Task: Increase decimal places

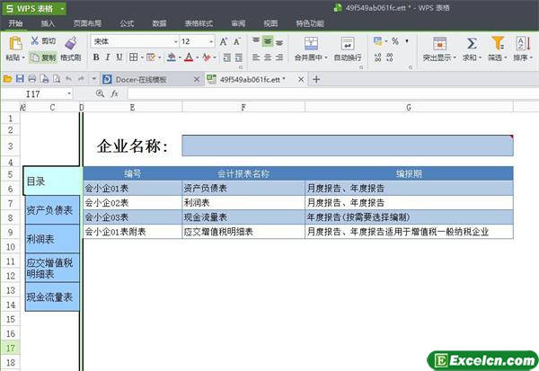Action: coord(377,57)
